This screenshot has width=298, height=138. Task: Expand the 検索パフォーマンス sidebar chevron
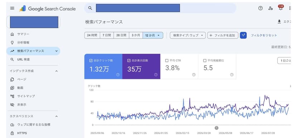(57, 51)
